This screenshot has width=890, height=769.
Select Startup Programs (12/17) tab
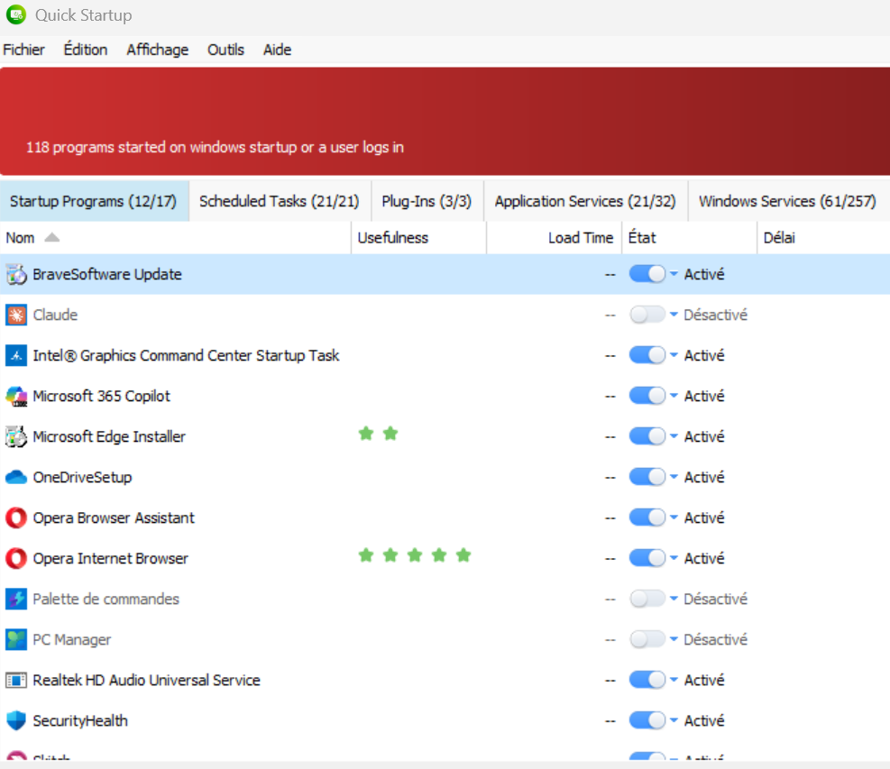point(94,201)
